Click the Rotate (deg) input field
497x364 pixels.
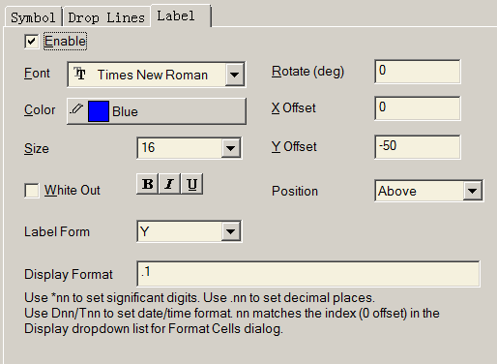418,72
